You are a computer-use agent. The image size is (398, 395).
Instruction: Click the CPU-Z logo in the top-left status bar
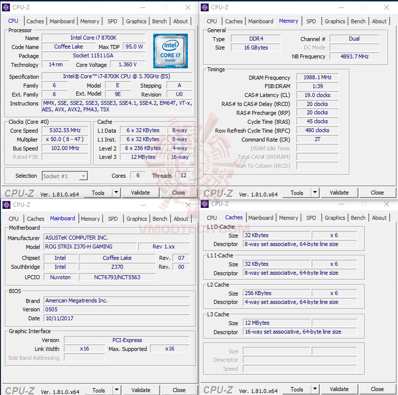19,193
